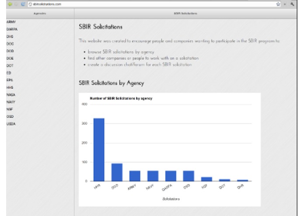Screen dimensions: 304x216
Task: Click the browser reload icon
Action: [23, 4]
